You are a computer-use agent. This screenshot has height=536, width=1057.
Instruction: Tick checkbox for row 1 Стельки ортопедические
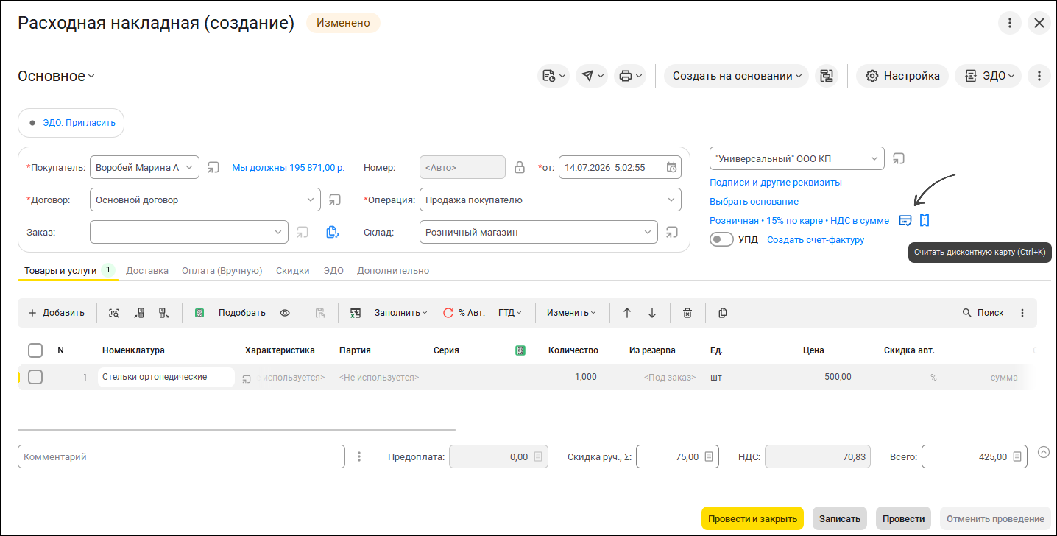click(x=35, y=377)
